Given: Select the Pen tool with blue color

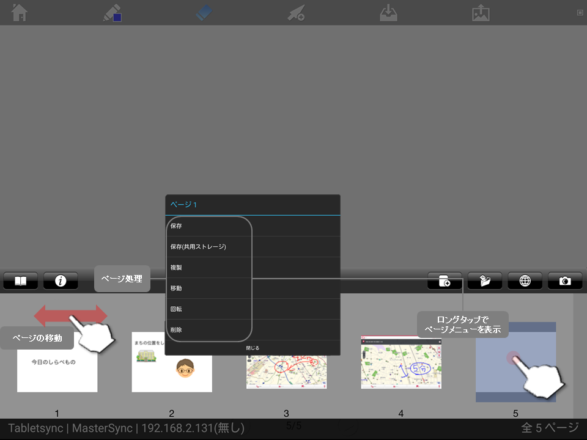Looking at the screenshot, I should tap(113, 13).
